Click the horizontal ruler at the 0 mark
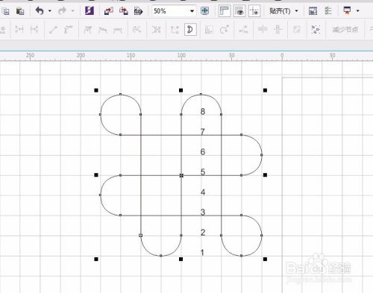The width and height of the screenshot is (373, 293). [282, 56]
